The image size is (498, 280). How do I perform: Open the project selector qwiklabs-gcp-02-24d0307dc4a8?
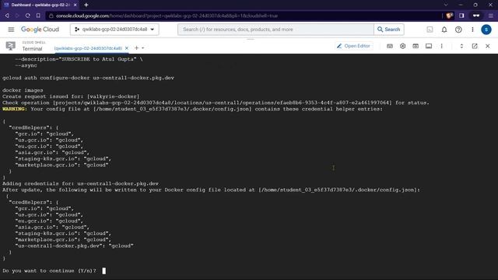click(114, 30)
